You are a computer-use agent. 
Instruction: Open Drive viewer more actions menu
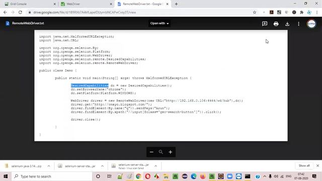coord(298,24)
